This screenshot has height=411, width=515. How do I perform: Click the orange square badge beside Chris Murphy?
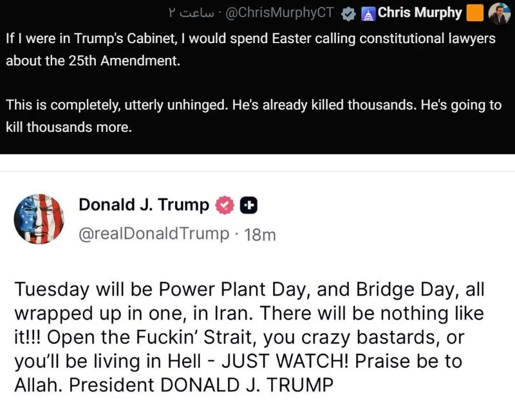[474, 13]
